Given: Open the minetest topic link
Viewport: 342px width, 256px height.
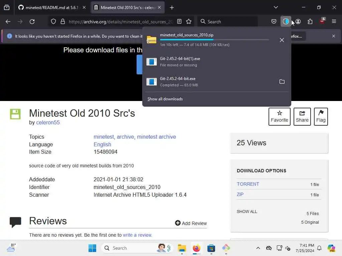Looking at the screenshot, I should 104,137.
